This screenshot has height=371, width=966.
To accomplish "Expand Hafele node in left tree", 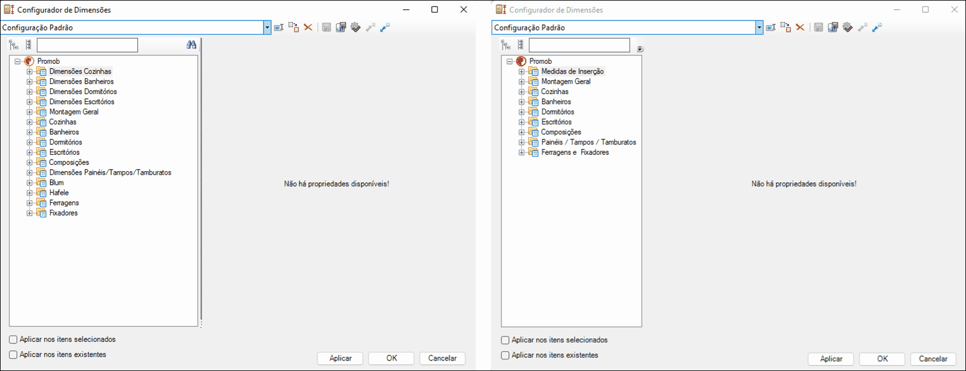I will (x=29, y=193).
